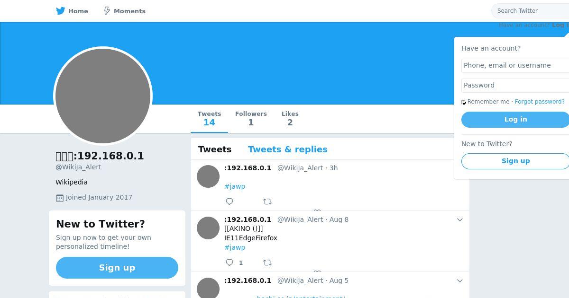The image size is (569, 298).
Task: Select the Followers count tab
Action: click(251, 119)
